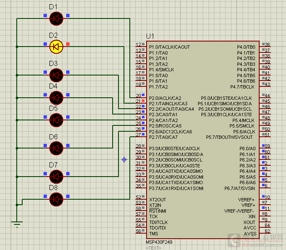Click the AVSS pin label
The width and height of the screenshot is (286, 250).
coord(250,234)
